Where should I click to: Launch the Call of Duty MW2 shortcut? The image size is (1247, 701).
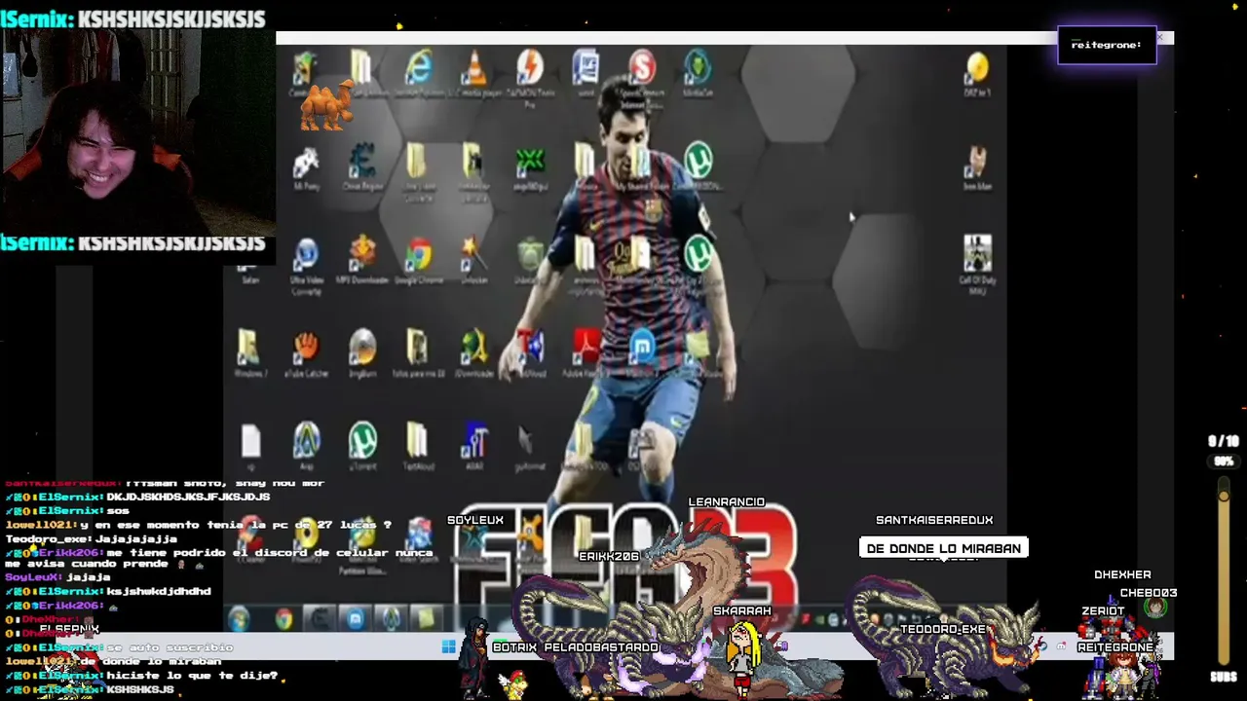click(x=977, y=254)
